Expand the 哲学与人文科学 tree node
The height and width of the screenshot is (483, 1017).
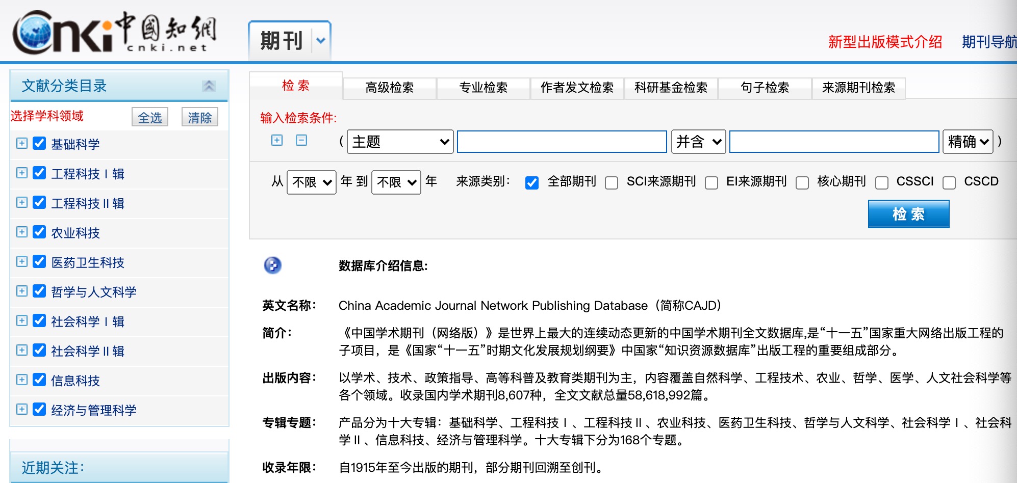point(22,291)
